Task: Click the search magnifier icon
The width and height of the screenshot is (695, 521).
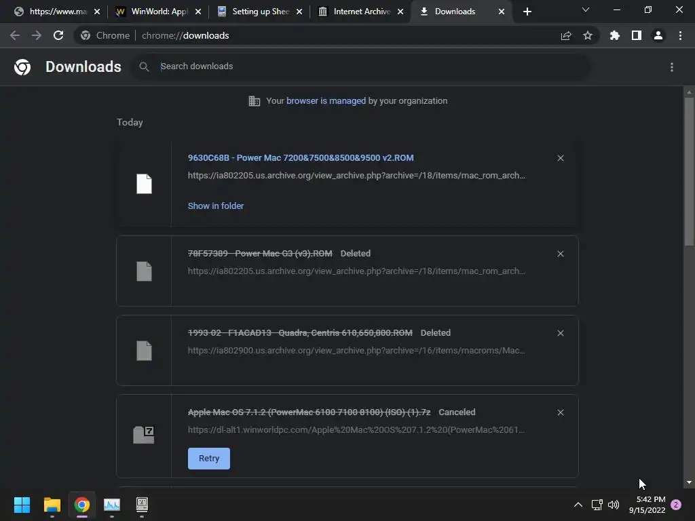Action: [144, 66]
